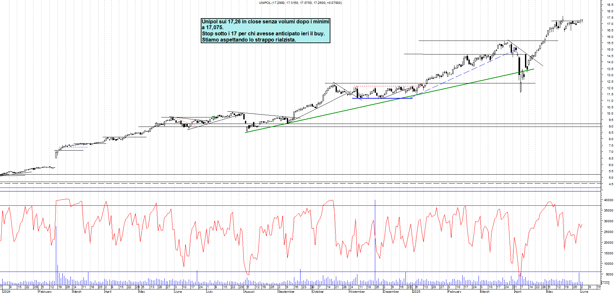Click the 16.5 price axis label
This screenshot has width=614, height=293.
[x=610, y=31]
